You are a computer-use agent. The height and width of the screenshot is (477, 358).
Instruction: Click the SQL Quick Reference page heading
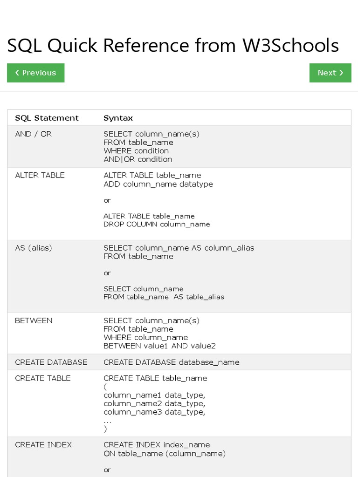[173, 46]
